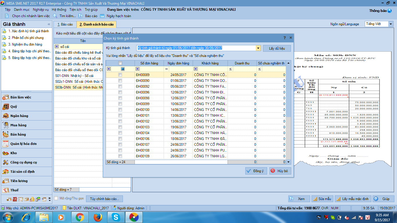397x223 pixels.
Task: Confirm with the Đồng ý button
Action: click(256, 171)
